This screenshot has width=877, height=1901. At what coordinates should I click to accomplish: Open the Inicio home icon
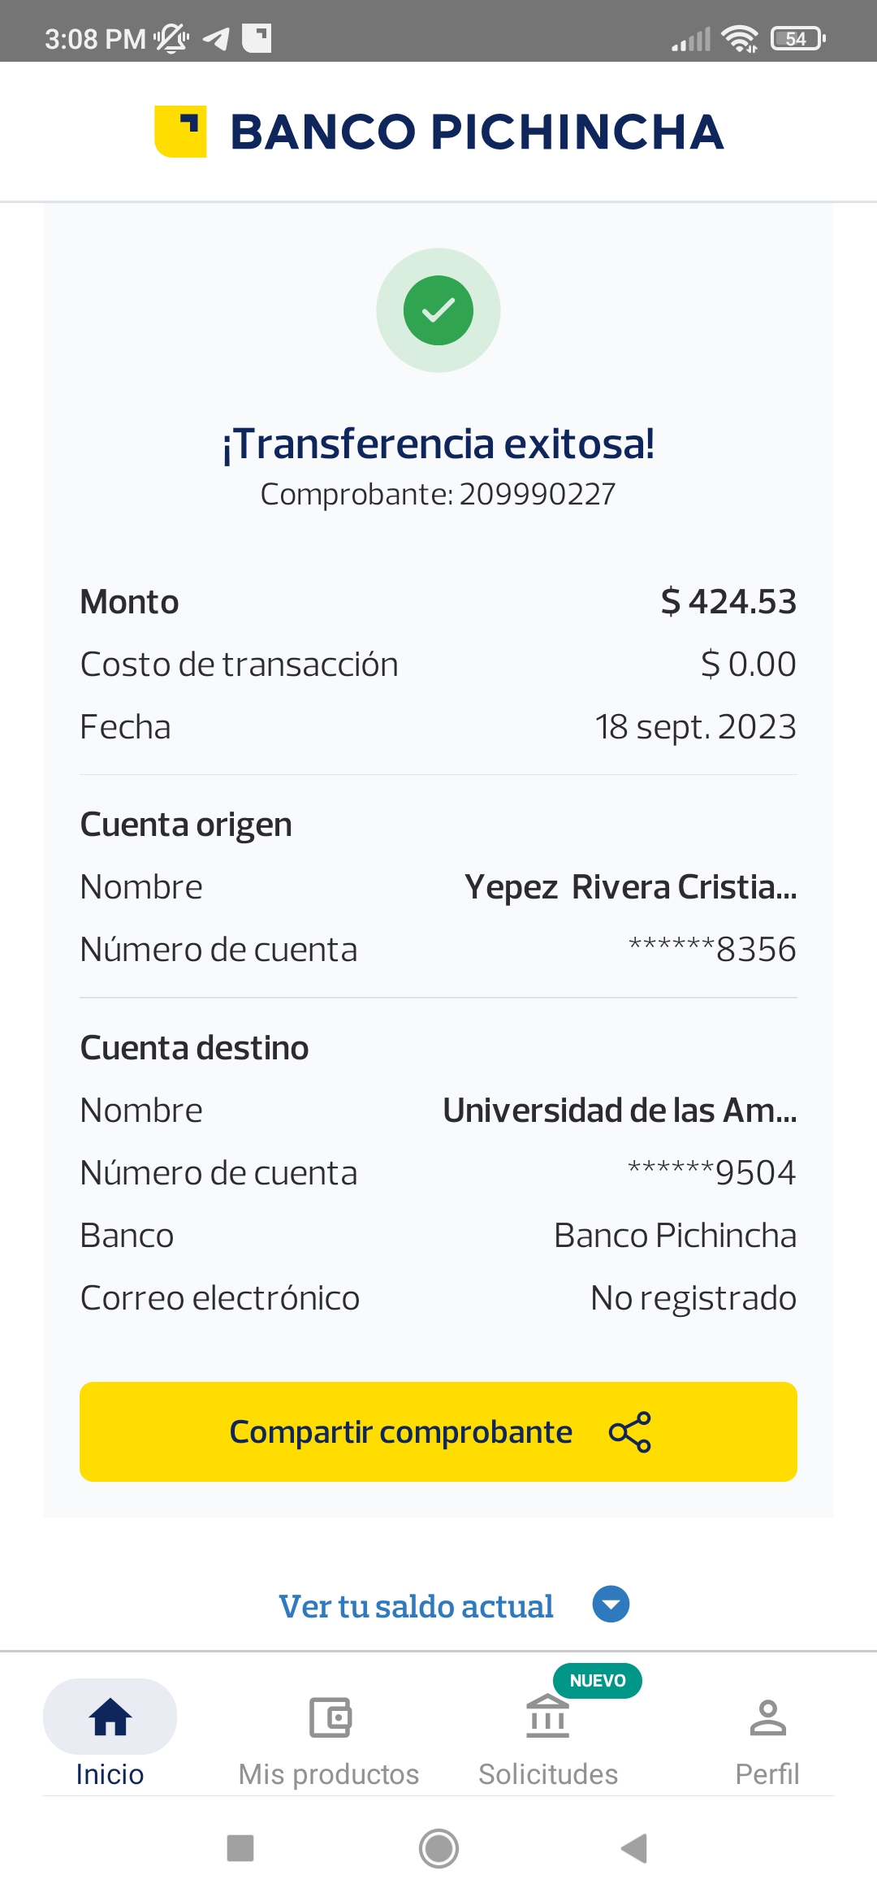click(110, 1717)
